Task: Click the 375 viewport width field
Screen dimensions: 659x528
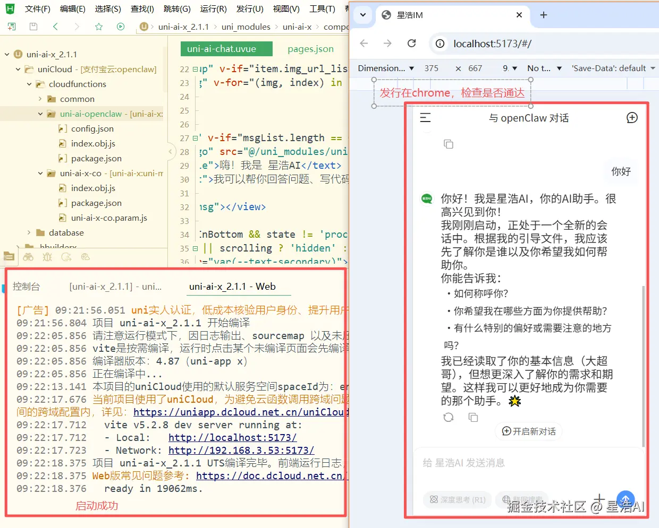Action: coord(432,68)
